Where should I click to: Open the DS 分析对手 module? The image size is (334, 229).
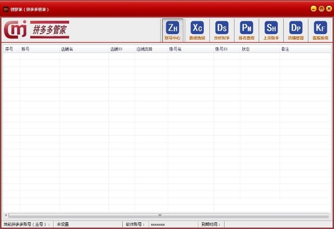222,30
